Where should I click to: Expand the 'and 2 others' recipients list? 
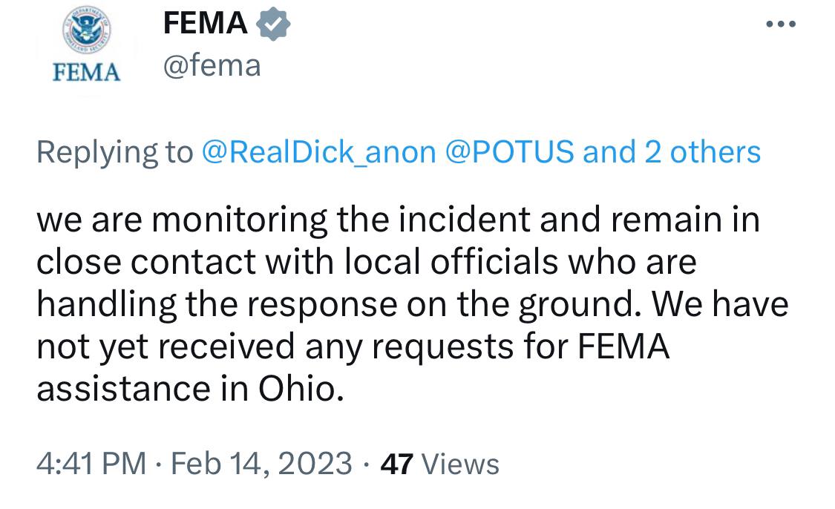[672, 152]
